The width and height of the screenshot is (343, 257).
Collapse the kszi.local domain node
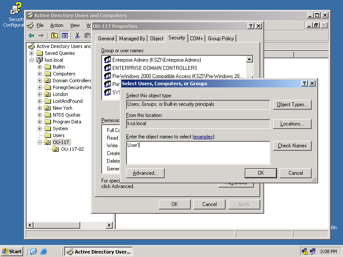tap(31, 60)
